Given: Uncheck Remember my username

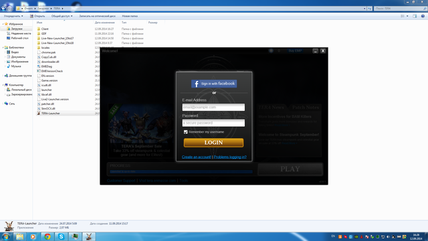Looking at the screenshot, I should point(186,132).
